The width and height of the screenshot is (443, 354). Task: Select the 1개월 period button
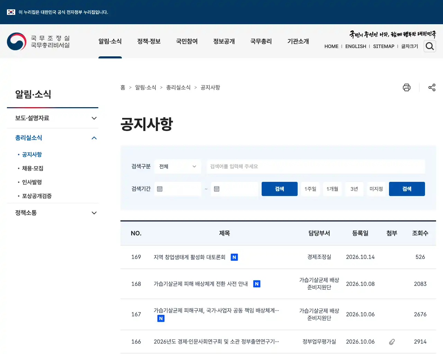tap(332, 189)
